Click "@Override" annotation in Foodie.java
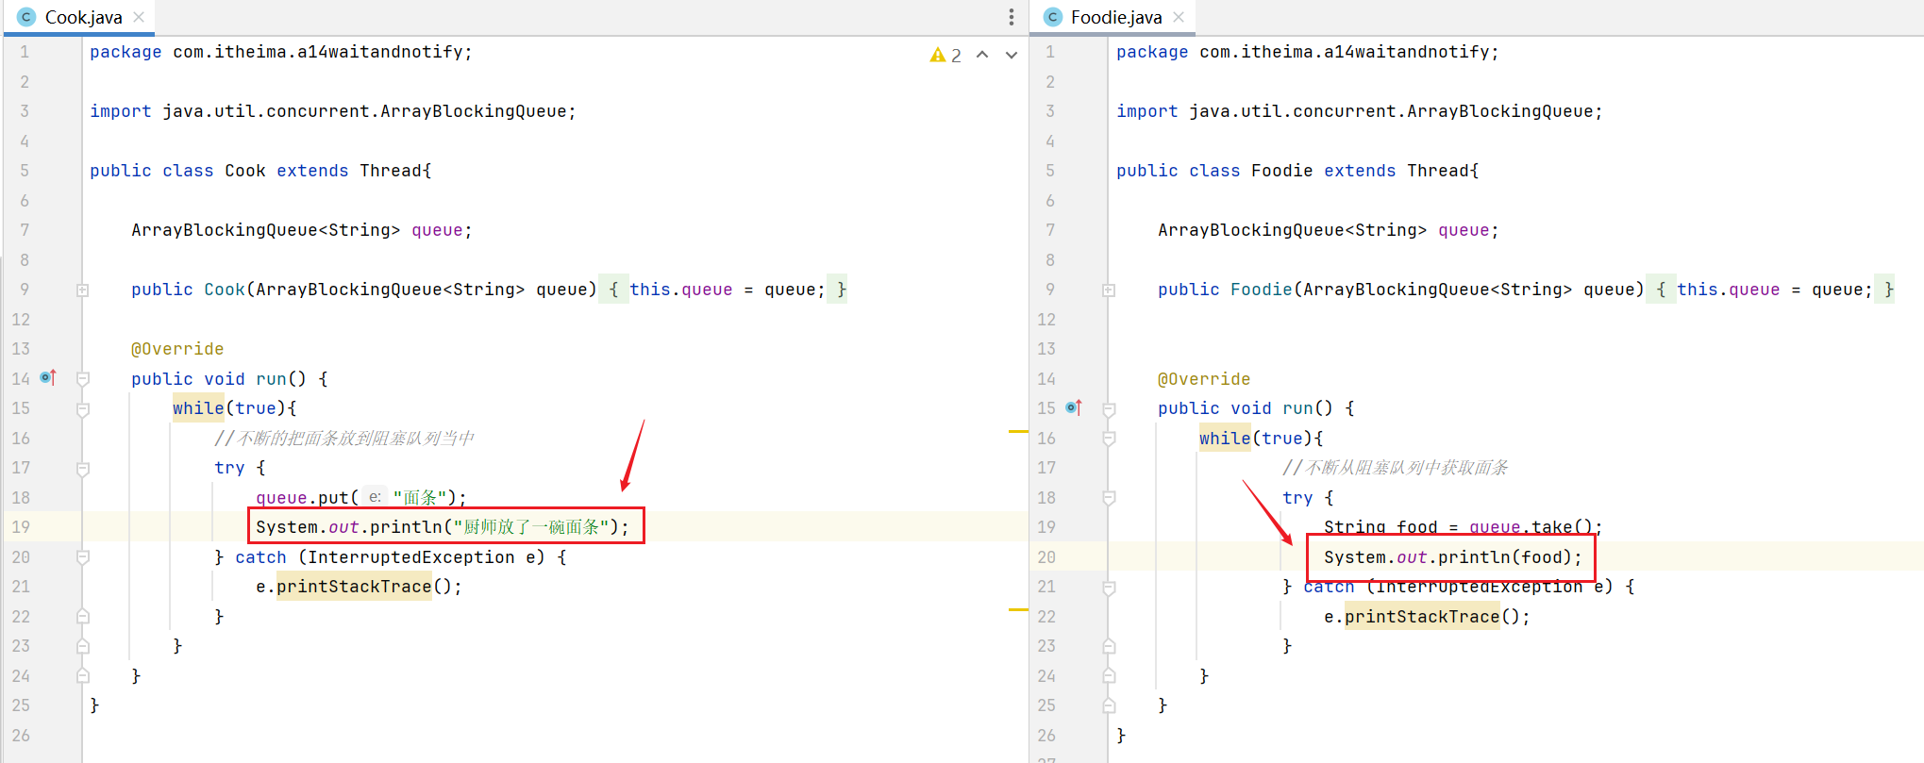 [x=1204, y=379]
